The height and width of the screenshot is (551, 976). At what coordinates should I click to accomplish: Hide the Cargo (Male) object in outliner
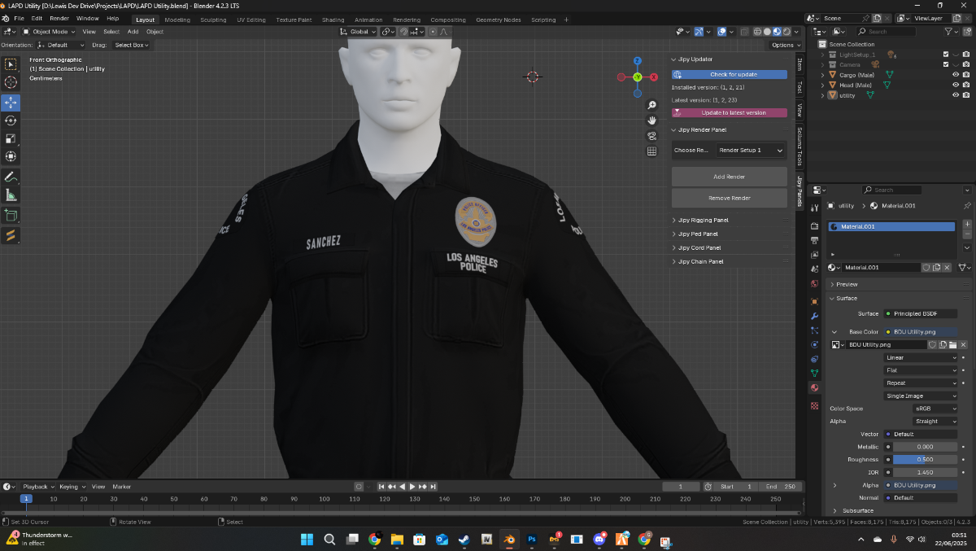click(956, 75)
